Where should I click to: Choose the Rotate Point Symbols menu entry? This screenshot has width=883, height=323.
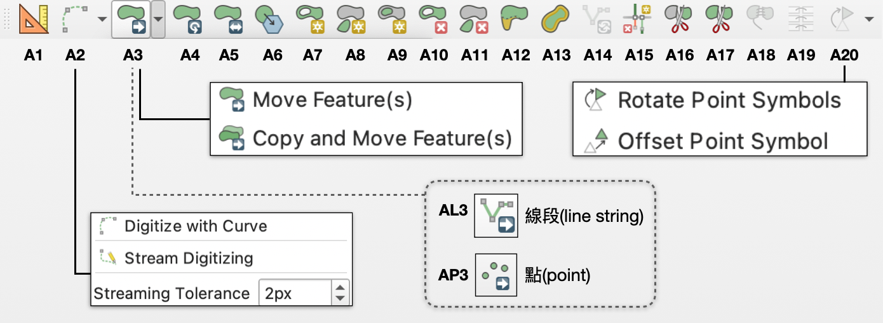click(x=729, y=100)
